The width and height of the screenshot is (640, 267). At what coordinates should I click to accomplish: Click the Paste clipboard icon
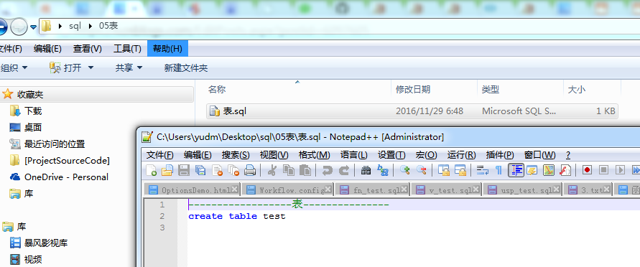click(x=305, y=170)
